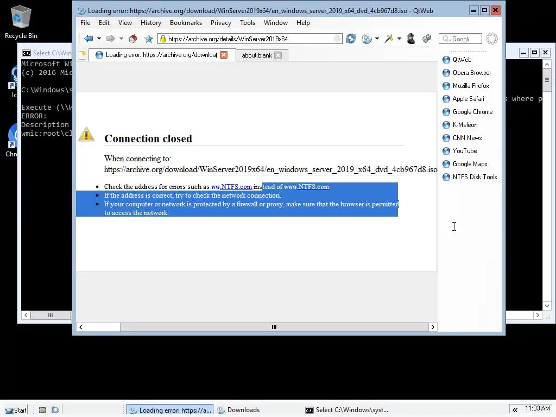
Task: Open the QtWeb bookmark
Action: pos(457,60)
